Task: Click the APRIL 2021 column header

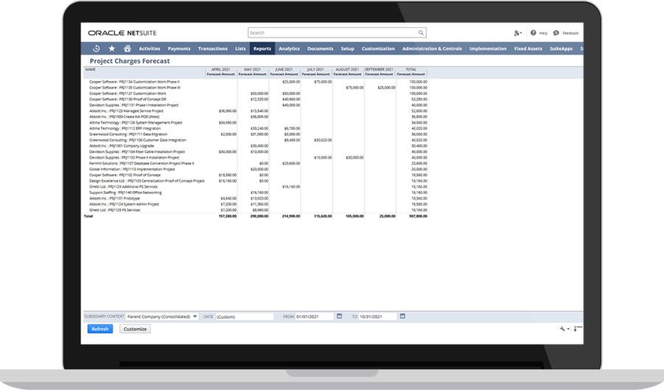Action: 221,69
